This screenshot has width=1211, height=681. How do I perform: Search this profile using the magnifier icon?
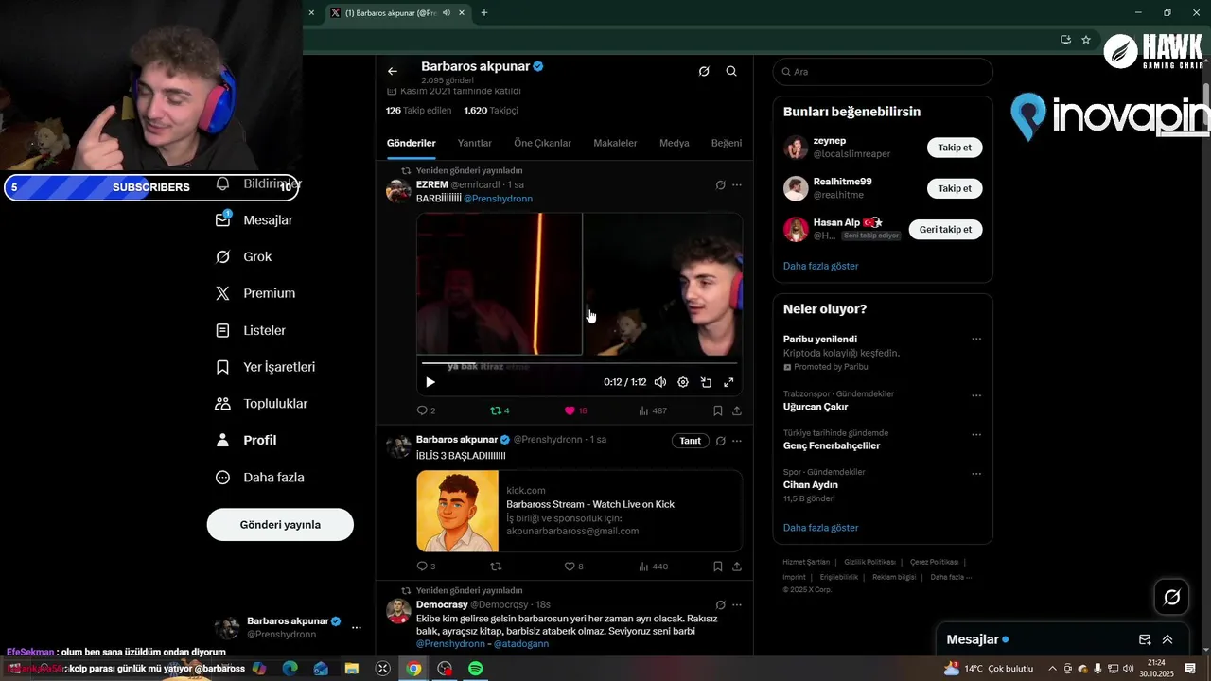[731, 71]
